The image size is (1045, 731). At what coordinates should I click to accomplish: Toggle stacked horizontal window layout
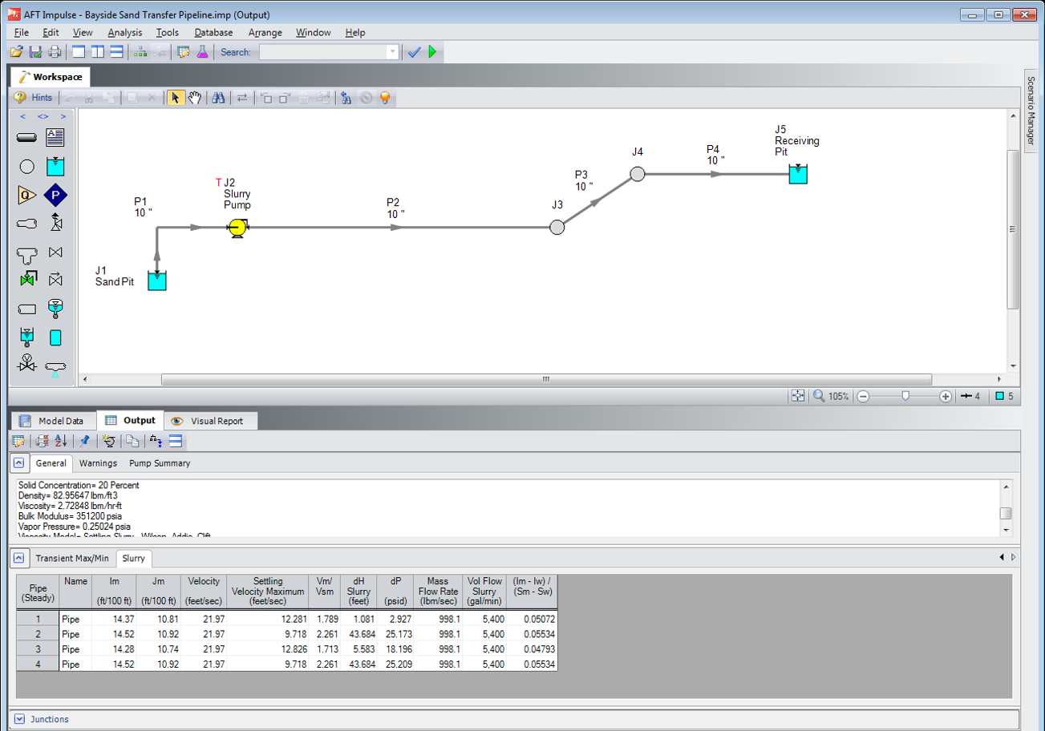pyautogui.click(x=116, y=52)
